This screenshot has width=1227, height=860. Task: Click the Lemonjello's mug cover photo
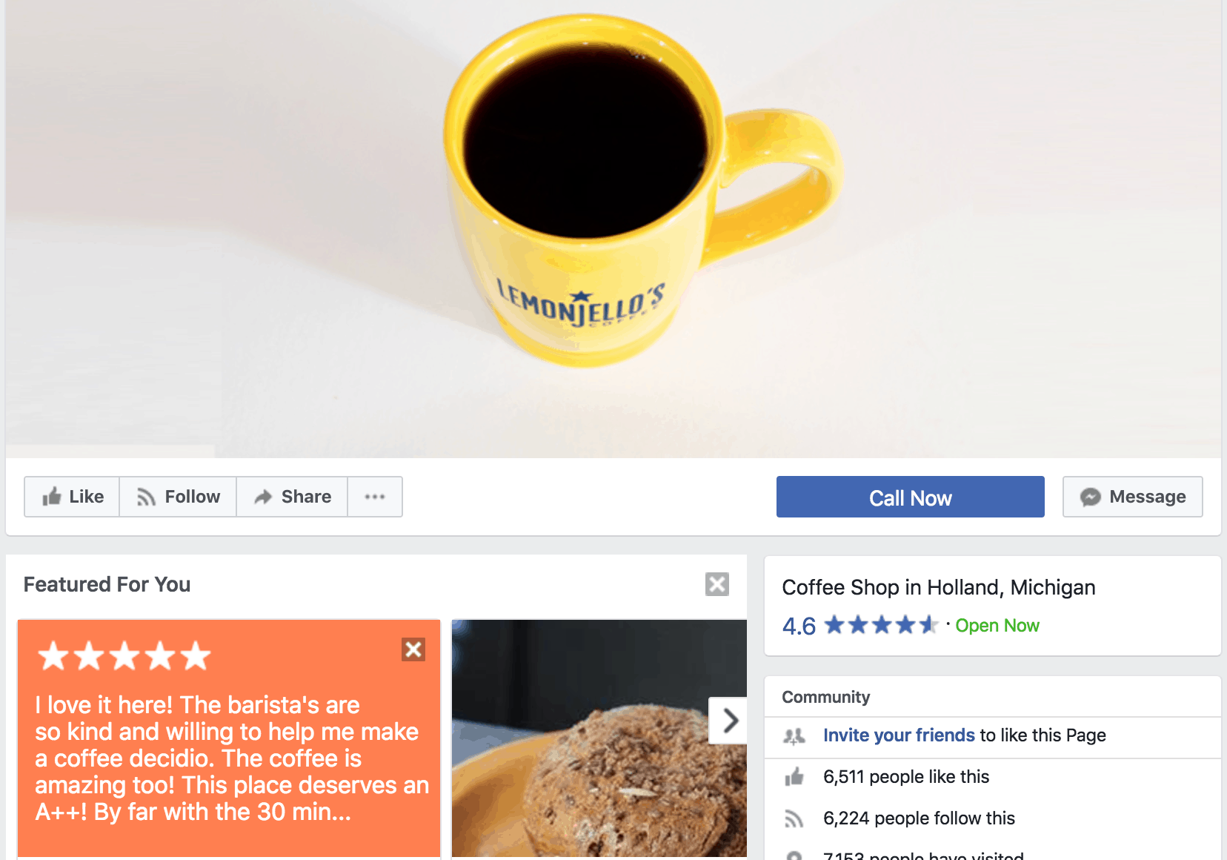[x=613, y=228]
